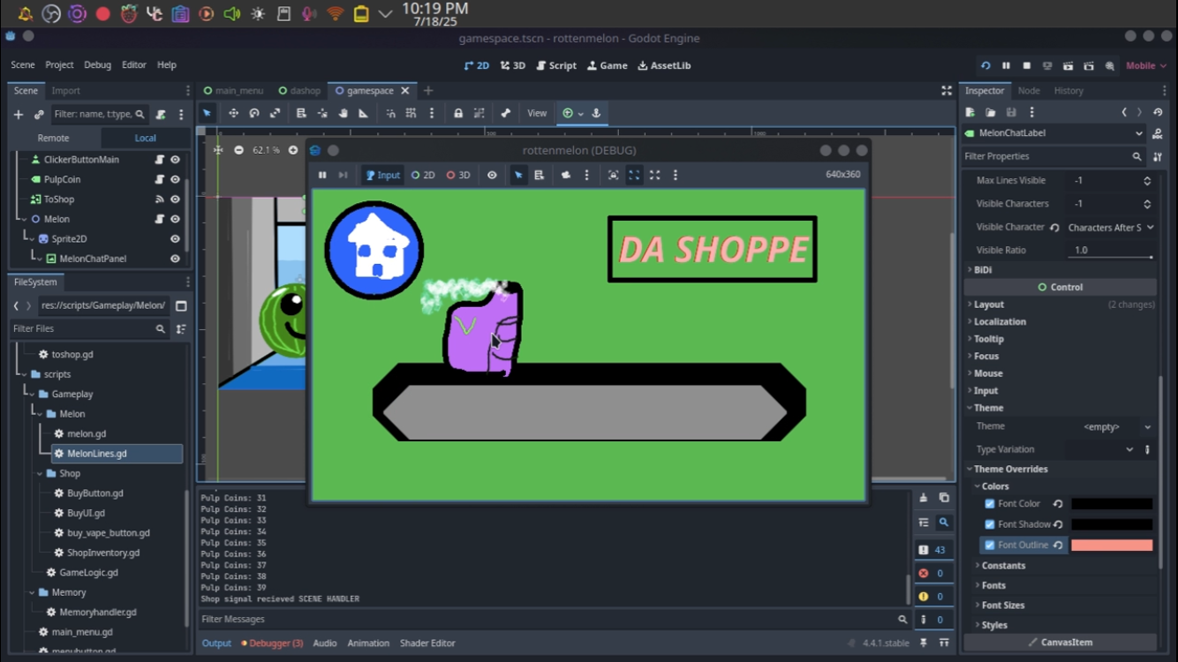Open the Debug menu
Screen dimensions: 1178x662
click(x=97, y=65)
